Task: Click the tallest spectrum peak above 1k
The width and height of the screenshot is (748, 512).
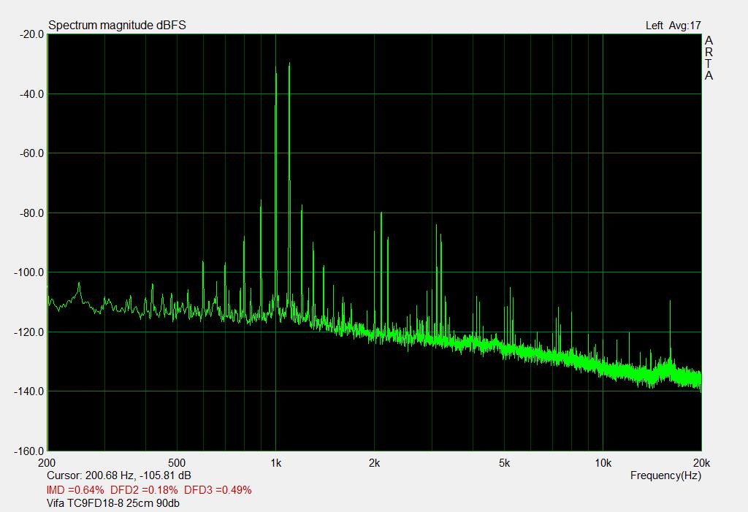Action: (289, 66)
